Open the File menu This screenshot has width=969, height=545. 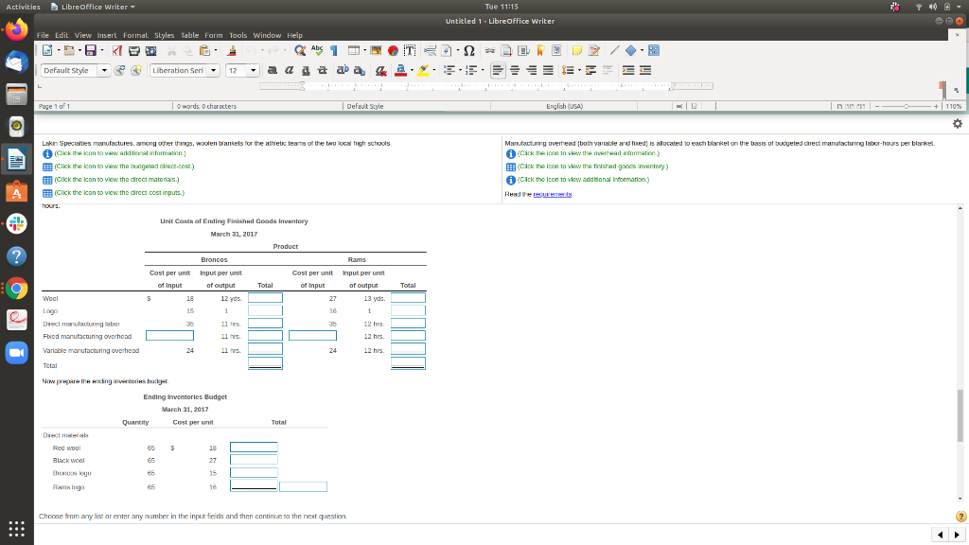point(43,35)
